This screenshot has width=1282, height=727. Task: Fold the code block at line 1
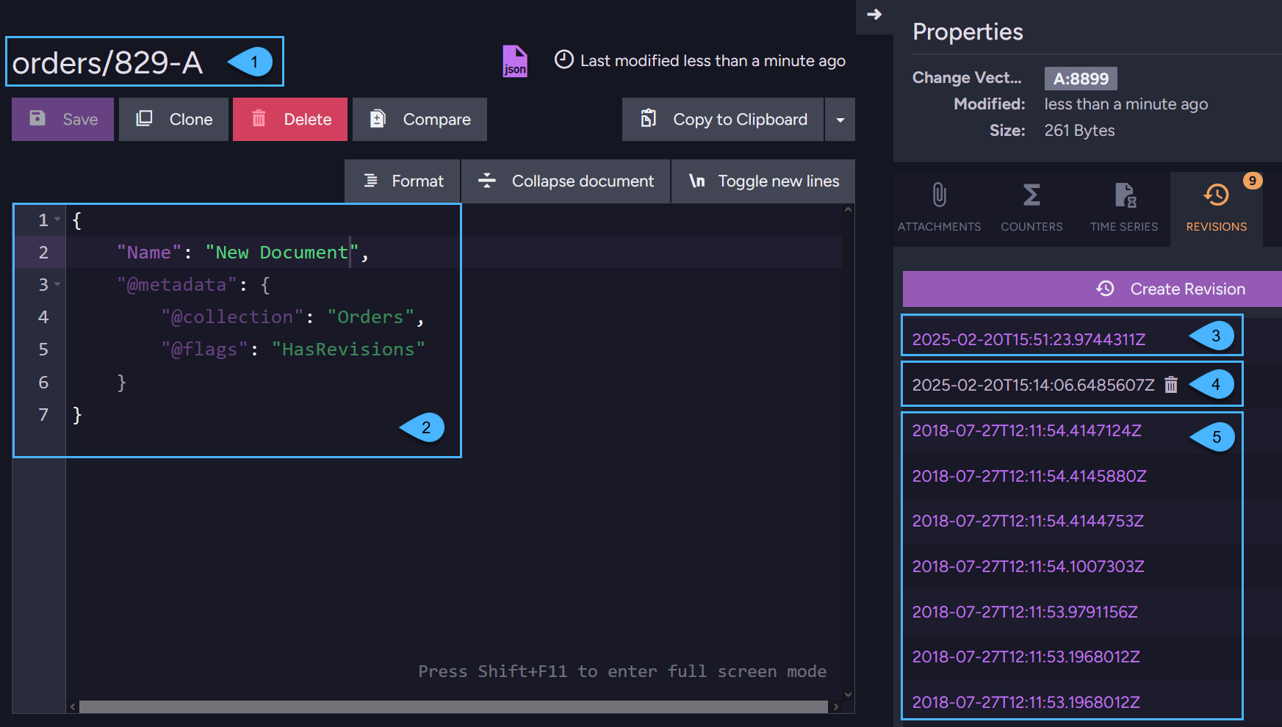[57, 220]
